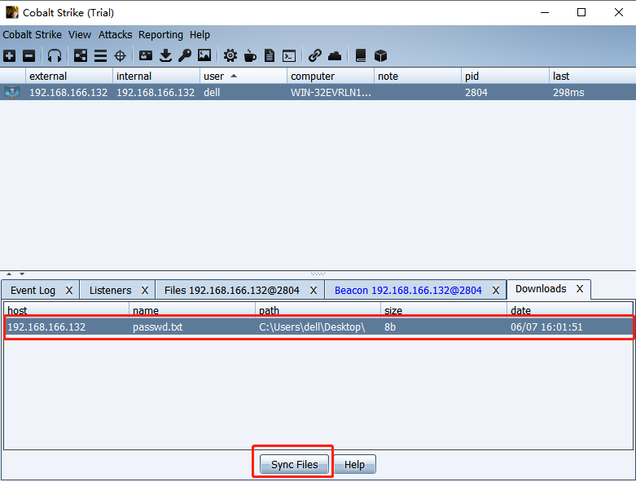Show the pivot graph view icon
Viewport: 636px width, 482px height.
[x=81, y=55]
